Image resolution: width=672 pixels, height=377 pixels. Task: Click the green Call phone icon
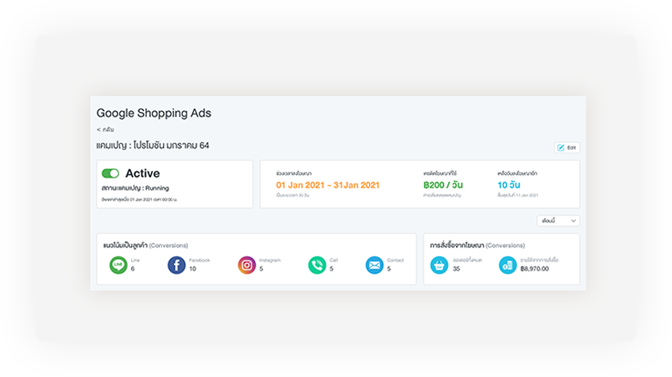(317, 265)
